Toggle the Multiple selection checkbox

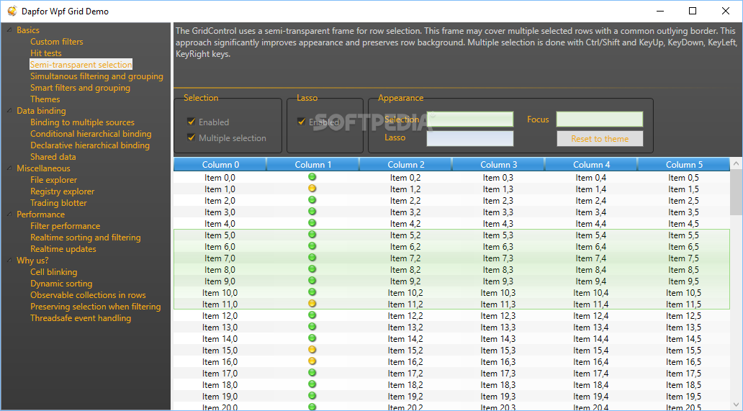tap(192, 137)
